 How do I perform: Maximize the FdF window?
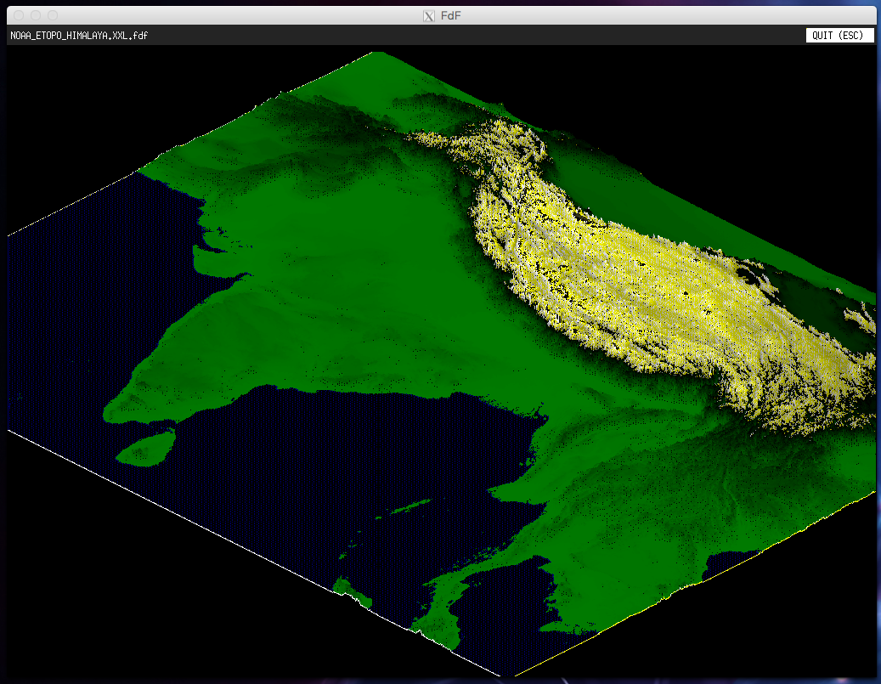click(x=53, y=15)
